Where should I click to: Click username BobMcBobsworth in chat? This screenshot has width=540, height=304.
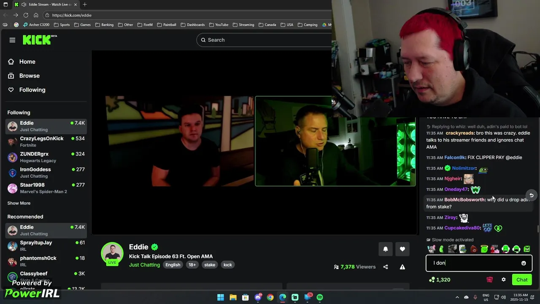click(x=464, y=200)
